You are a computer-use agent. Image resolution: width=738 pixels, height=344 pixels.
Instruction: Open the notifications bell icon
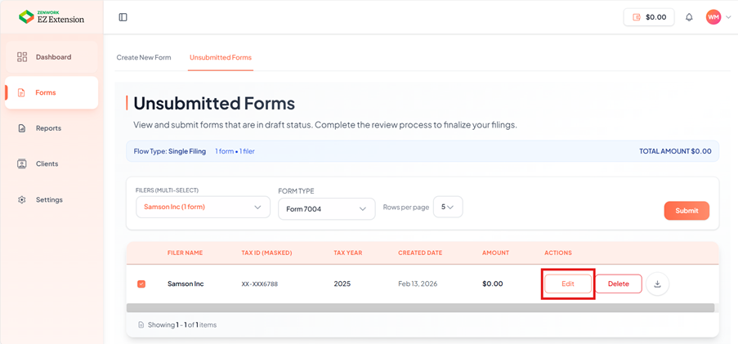coord(689,17)
